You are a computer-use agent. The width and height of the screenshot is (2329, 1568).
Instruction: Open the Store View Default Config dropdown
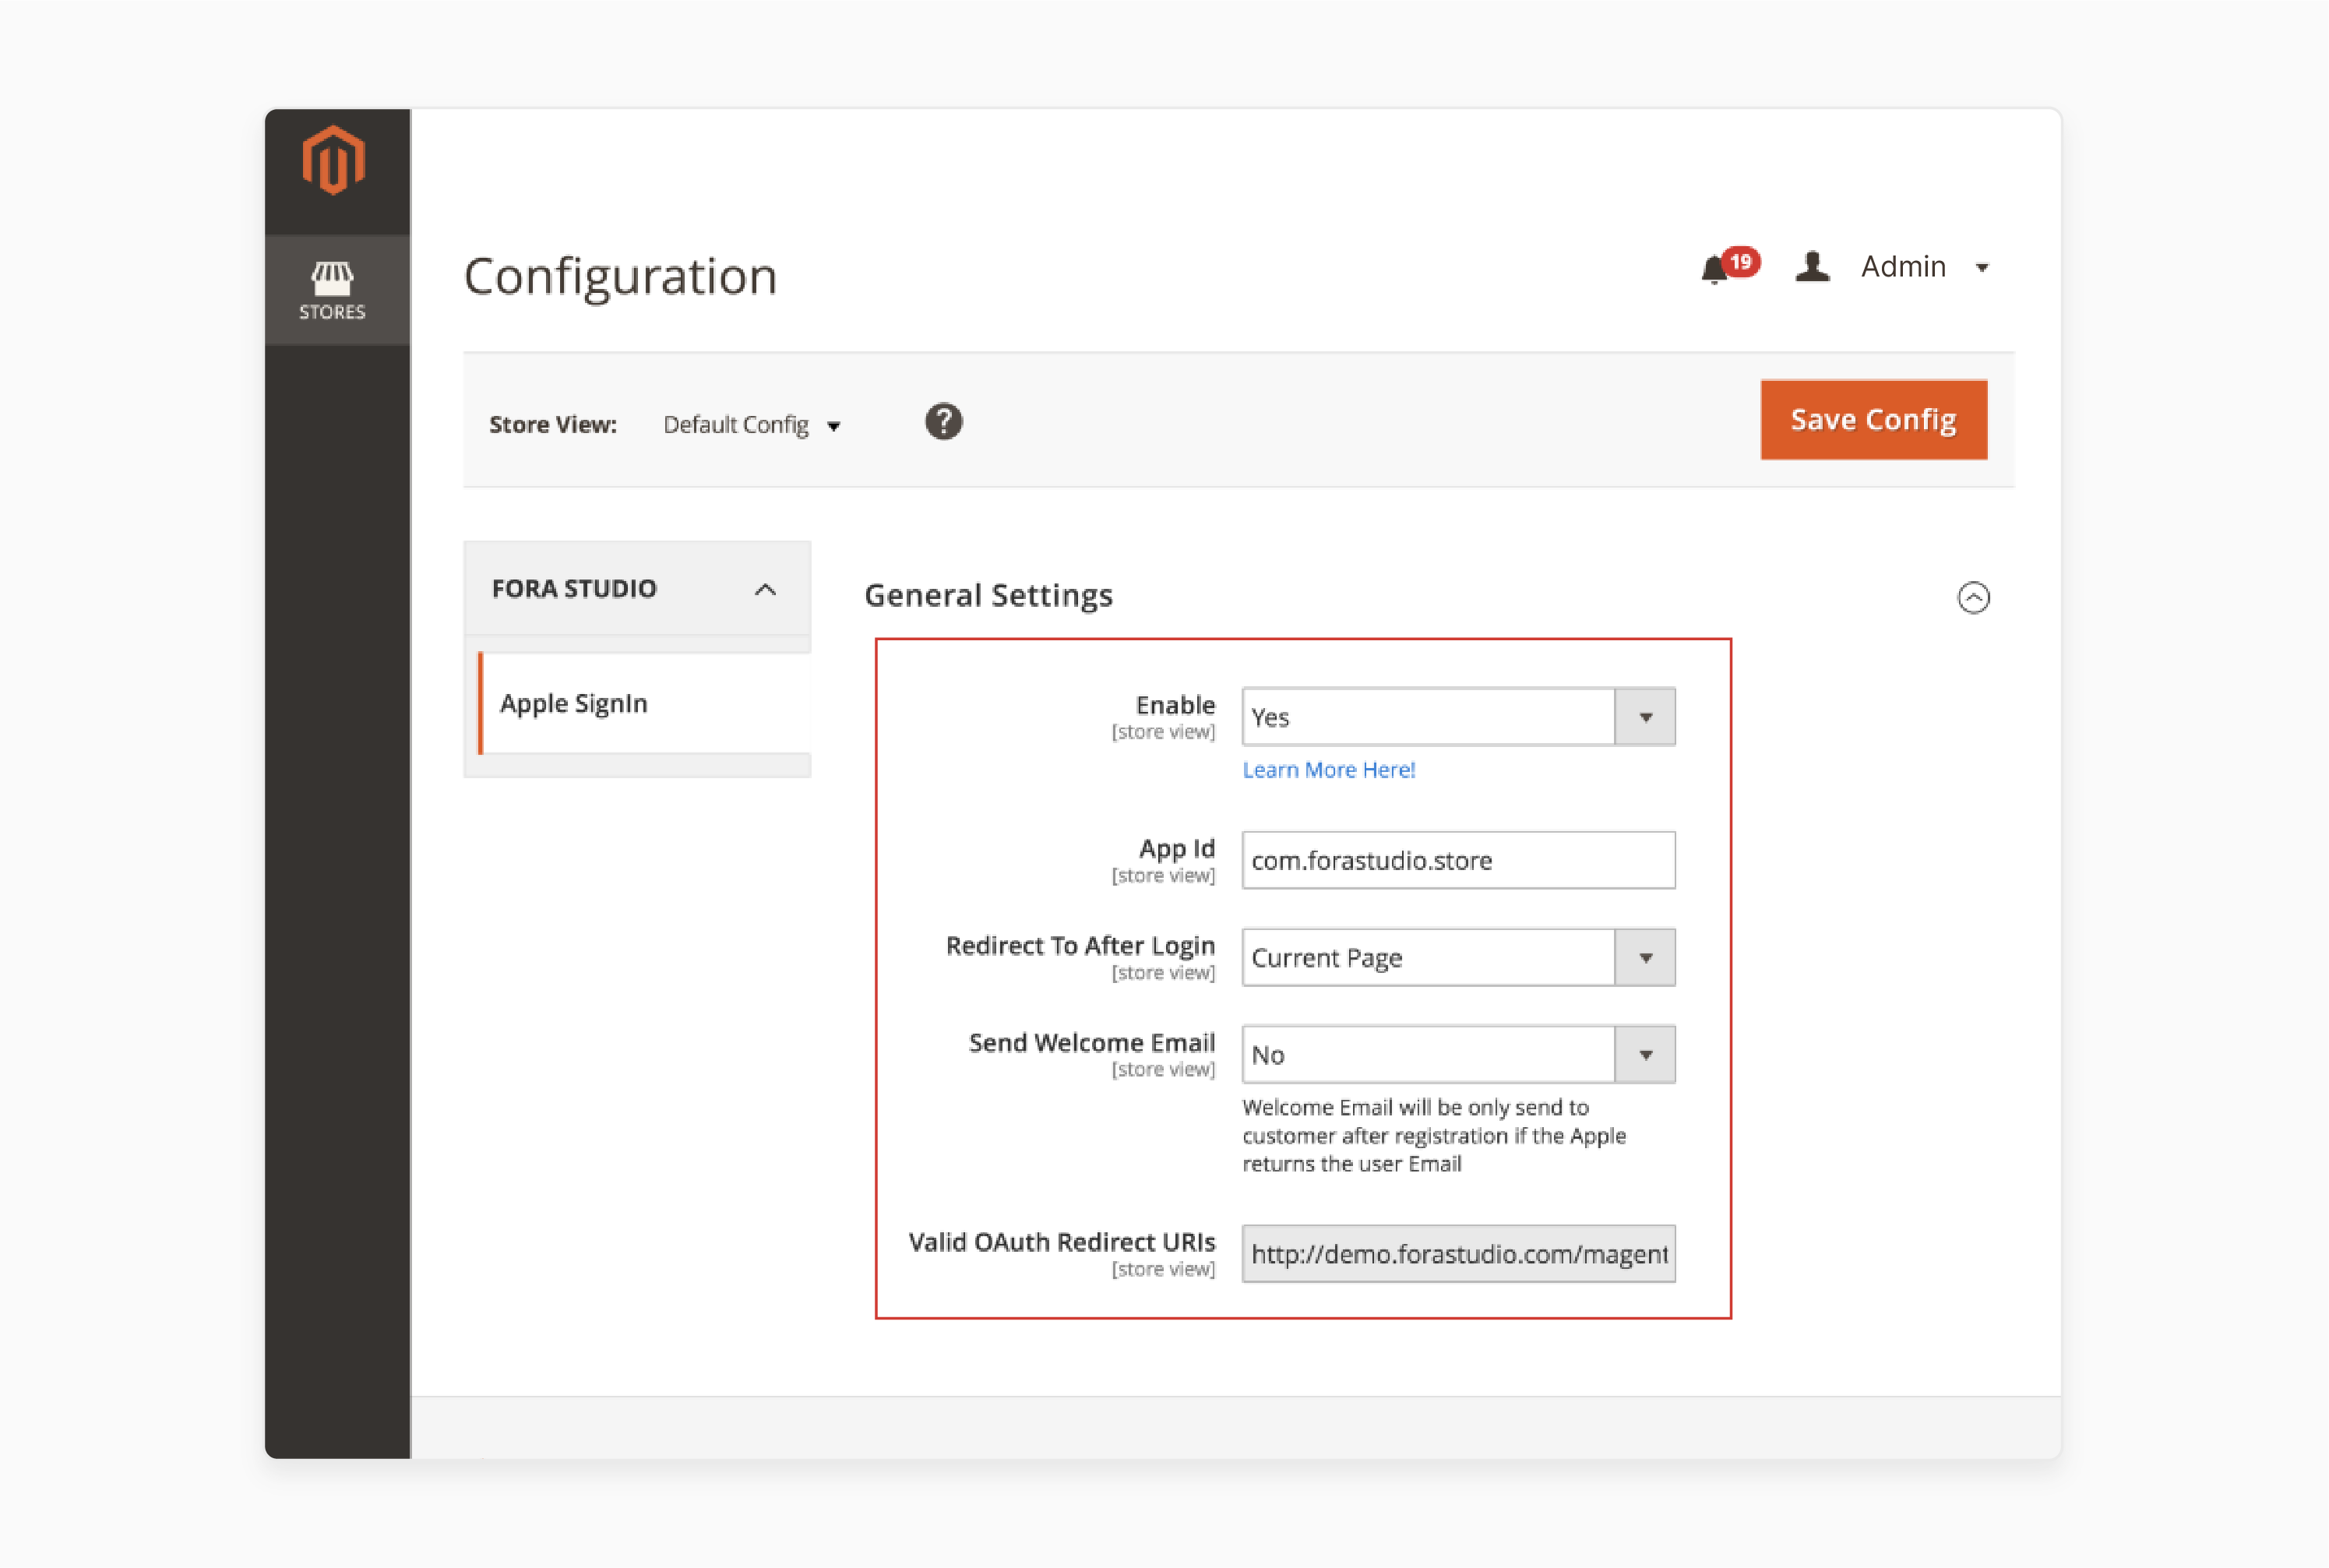pos(752,425)
